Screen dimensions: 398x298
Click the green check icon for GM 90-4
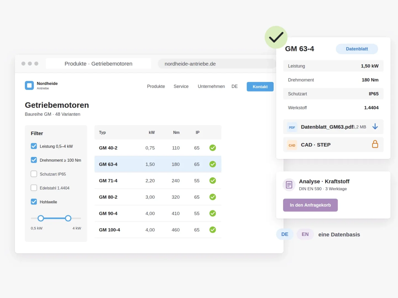point(213,214)
